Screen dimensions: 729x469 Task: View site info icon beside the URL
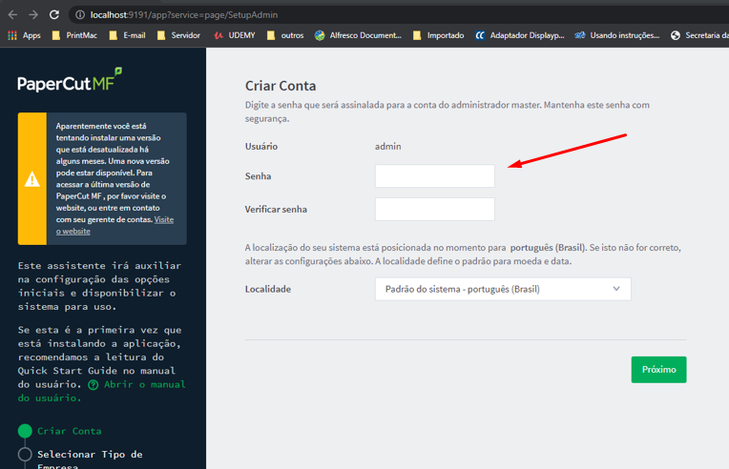[80, 15]
